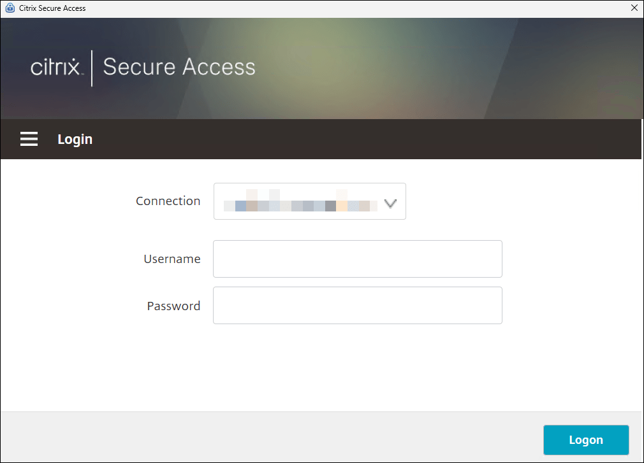Open the Connection combo box
This screenshot has width=644, height=463.
309,201
